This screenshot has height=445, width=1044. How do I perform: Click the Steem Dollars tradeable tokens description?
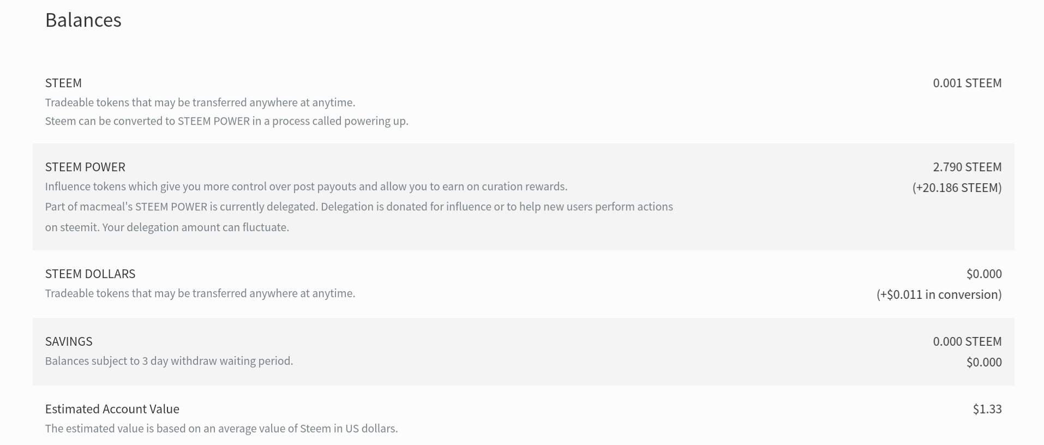(x=200, y=294)
